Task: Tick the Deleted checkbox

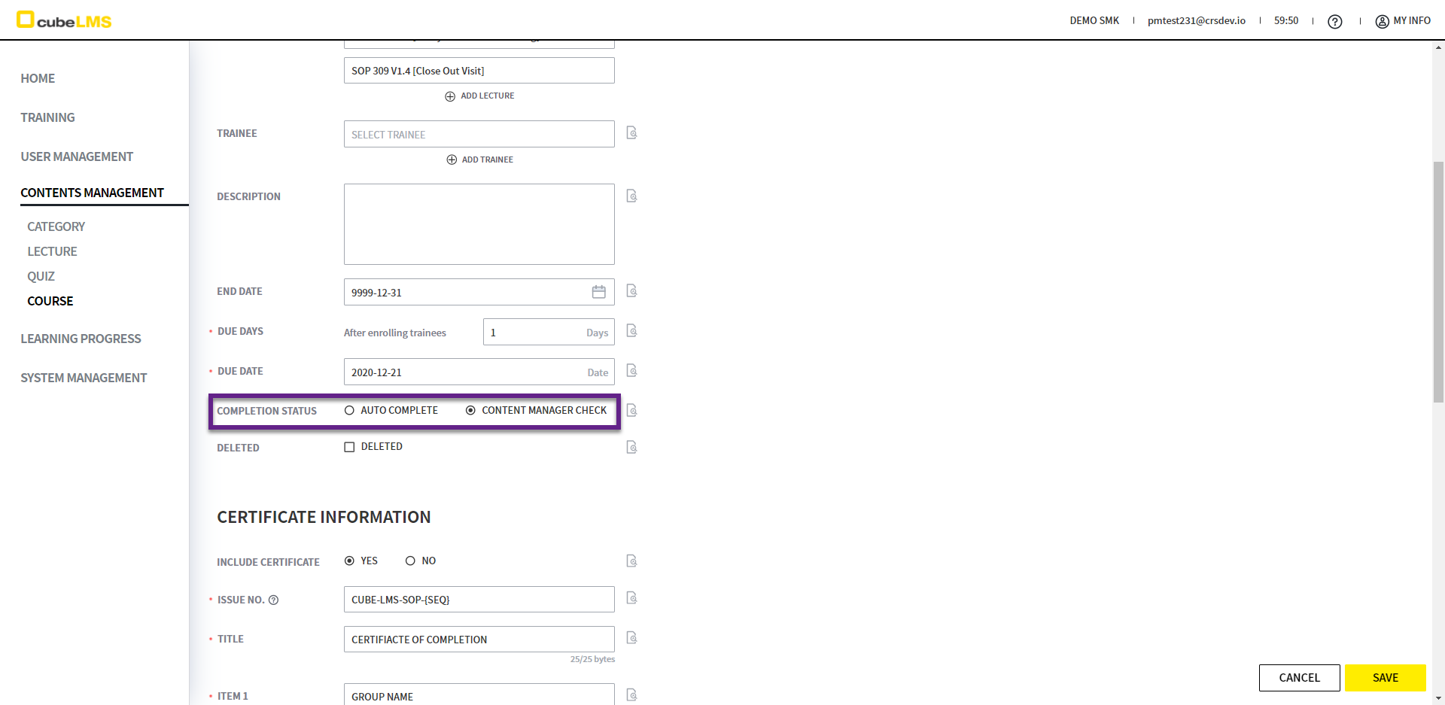Action: coord(349,447)
